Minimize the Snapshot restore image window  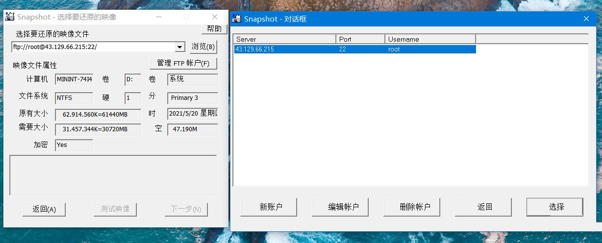pyautogui.click(x=159, y=17)
